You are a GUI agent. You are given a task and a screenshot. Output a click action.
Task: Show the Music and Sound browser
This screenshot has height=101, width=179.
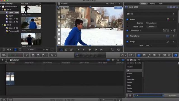click(x=149, y=55)
